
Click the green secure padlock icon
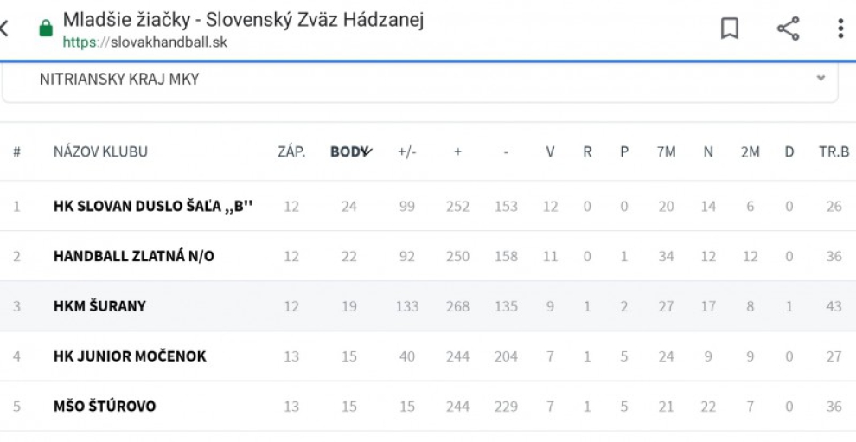pyautogui.click(x=46, y=29)
